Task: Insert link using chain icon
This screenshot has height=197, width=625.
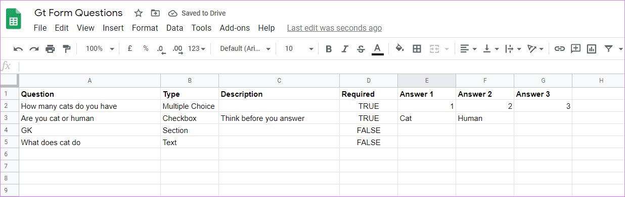Action: [559, 49]
